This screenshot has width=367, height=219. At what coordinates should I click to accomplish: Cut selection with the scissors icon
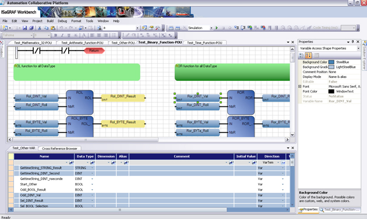pos(40,28)
